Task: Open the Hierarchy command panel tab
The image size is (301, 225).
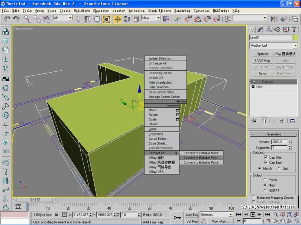Action: (x=269, y=29)
